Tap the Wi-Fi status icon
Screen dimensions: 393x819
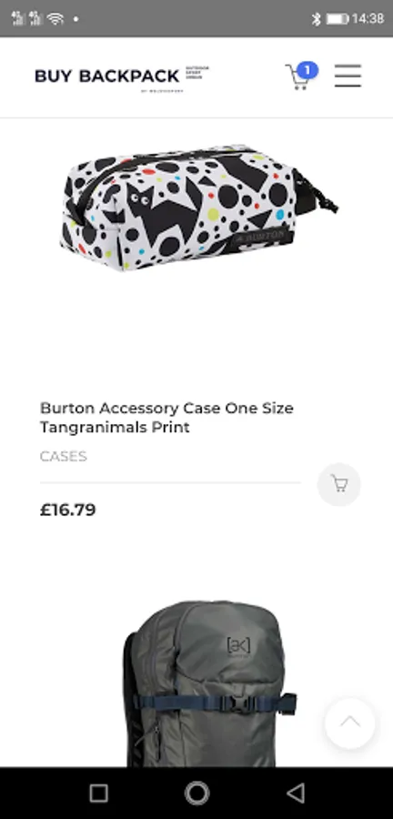tap(55, 19)
